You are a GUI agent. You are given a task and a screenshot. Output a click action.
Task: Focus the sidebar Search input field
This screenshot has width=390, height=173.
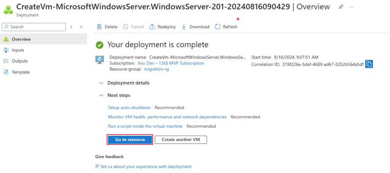tap(36, 27)
